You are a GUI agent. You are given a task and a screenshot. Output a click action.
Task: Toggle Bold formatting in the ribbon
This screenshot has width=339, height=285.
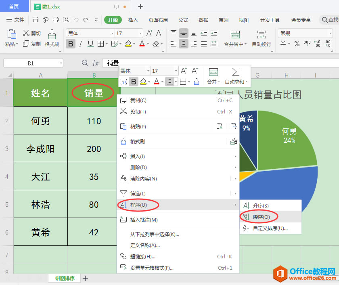71,44
